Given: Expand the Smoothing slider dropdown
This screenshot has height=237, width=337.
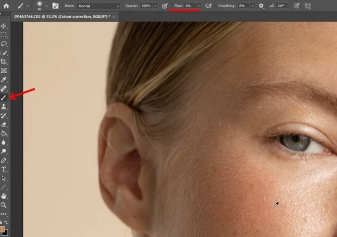Looking at the screenshot, I should coord(252,6).
